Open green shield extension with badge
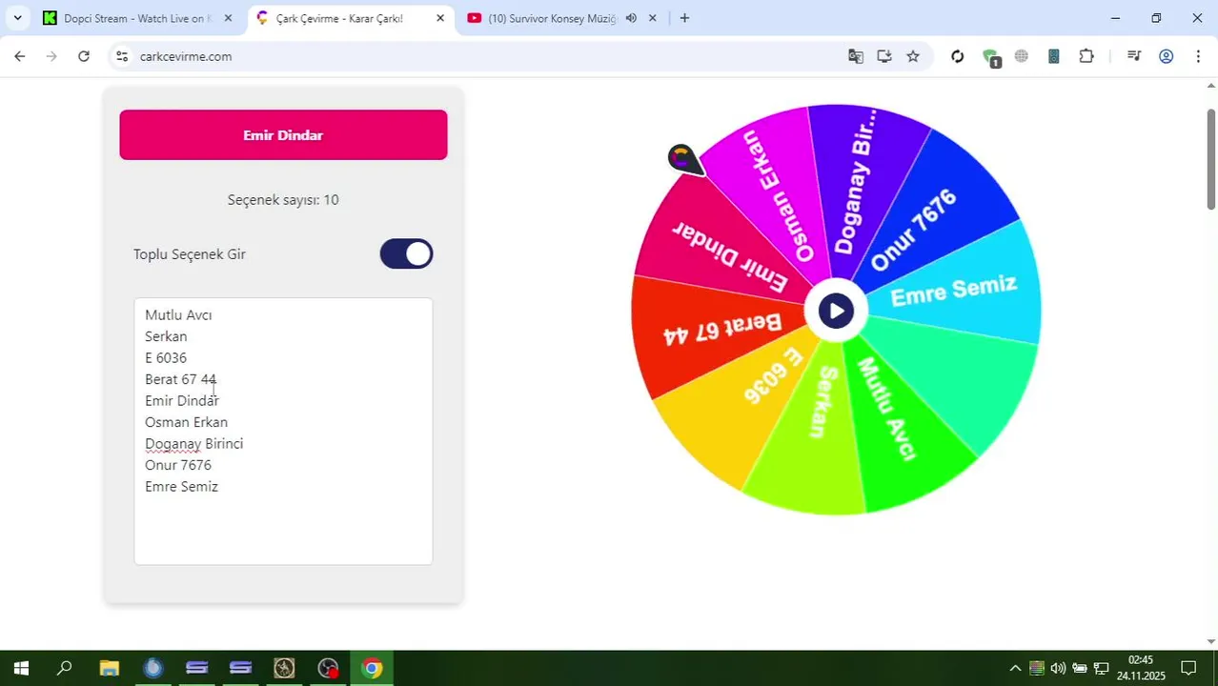1218x686 pixels. click(990, 57)
